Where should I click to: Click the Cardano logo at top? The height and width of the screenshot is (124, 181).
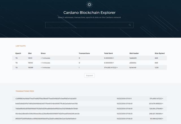coord(89,5)
